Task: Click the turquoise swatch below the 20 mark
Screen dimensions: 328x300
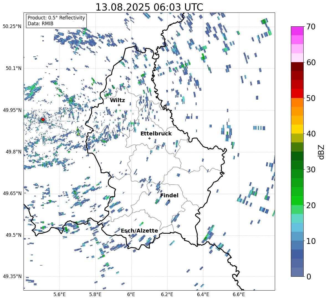Action: coord(297,218)
